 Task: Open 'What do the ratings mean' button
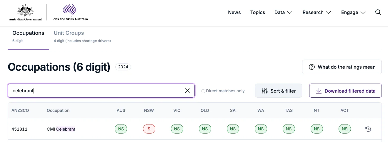point(342,67)
